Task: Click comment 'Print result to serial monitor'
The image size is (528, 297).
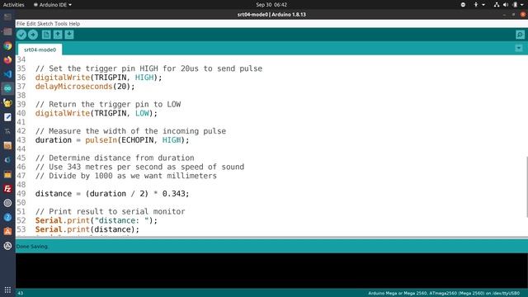Action: [110, 211]
